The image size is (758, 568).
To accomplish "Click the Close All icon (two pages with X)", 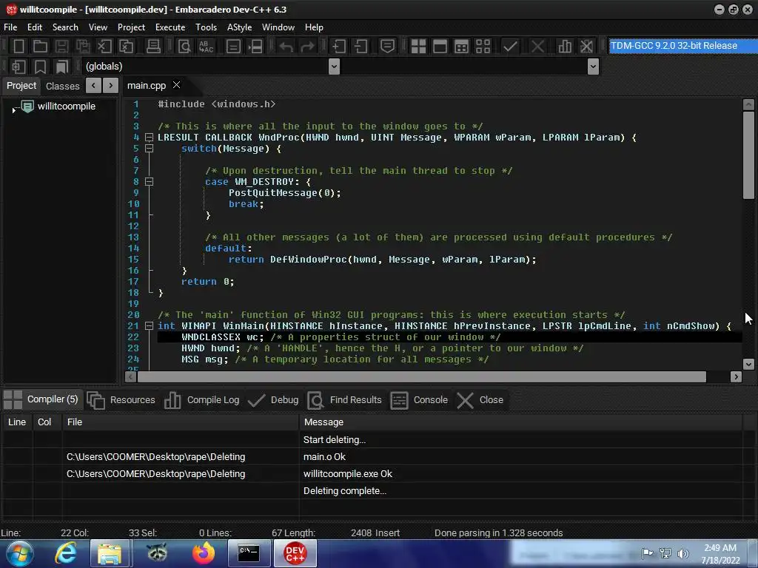I will 126,47.
